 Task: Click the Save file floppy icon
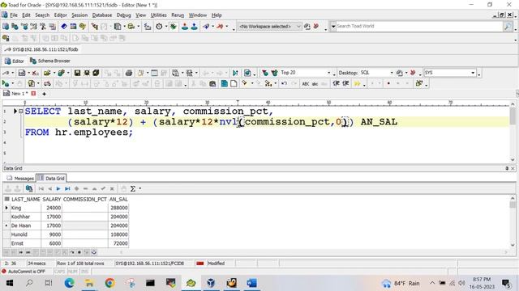[77, 73]
